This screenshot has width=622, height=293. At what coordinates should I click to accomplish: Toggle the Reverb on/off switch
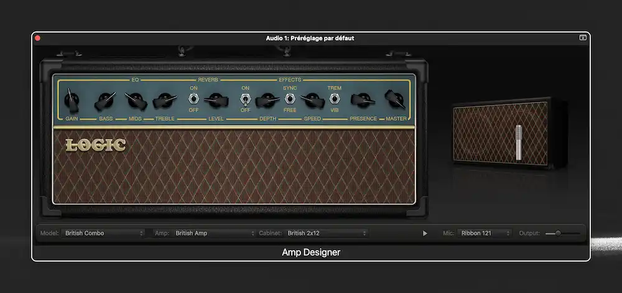point(193,99)
